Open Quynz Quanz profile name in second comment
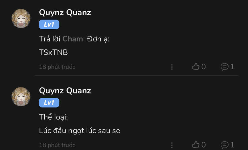This screenshot has width=248, height=150. [x=65, y=91]
